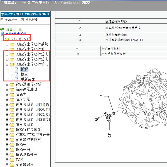Select 变速器线束 folder
167x167 pixels.
pos(24,164)
